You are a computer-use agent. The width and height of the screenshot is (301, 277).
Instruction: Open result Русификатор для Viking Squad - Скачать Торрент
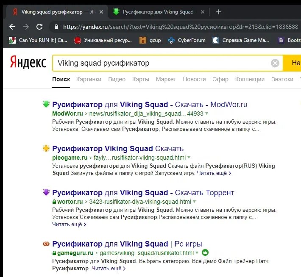143,193
